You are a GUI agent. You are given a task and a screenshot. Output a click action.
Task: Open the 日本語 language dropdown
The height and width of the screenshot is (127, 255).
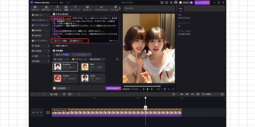click(61, 59)
